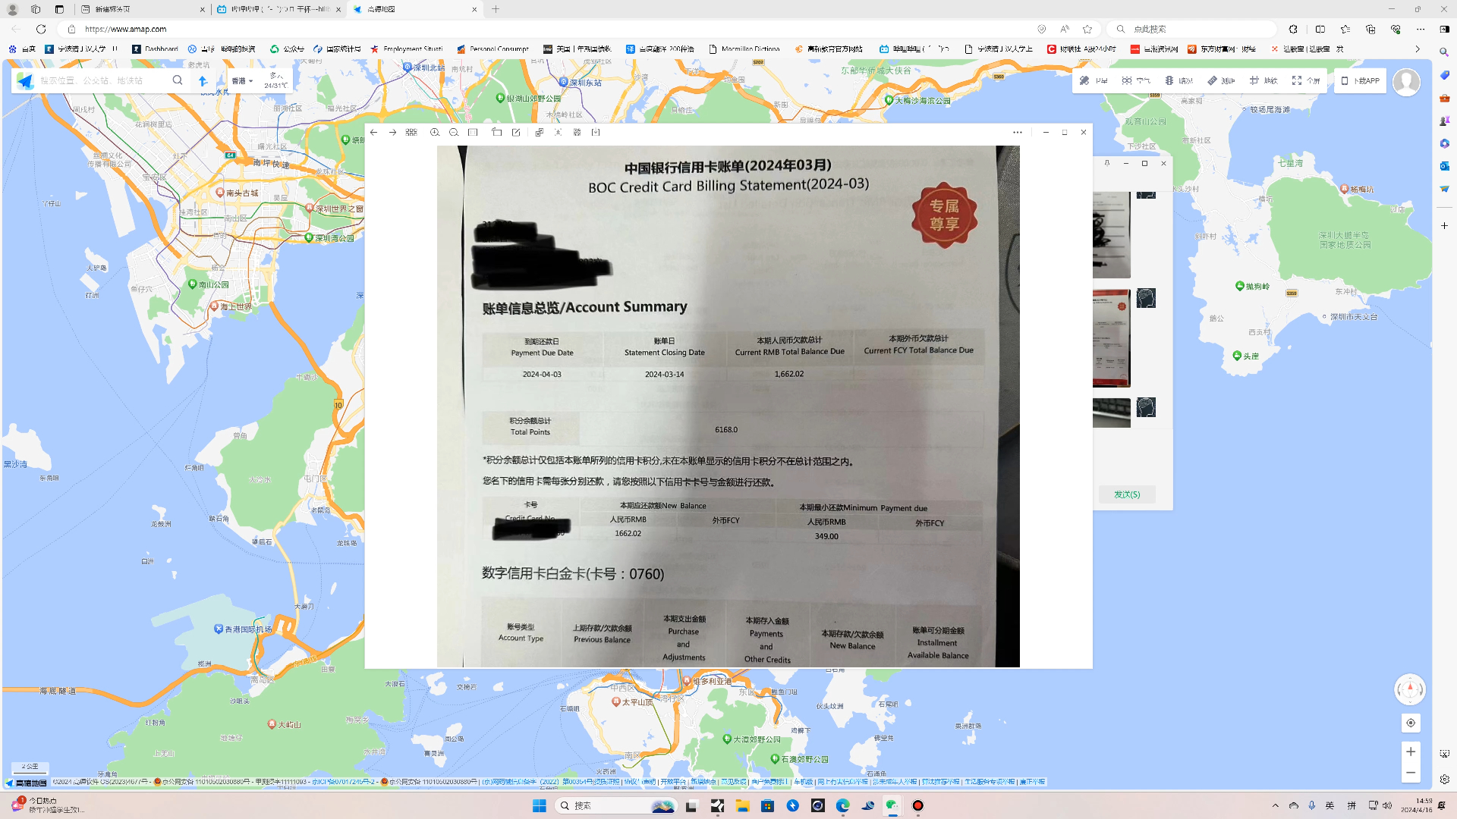This screenshot has height=819, width=1457.
Task: Click the download APP button
Action: [1360, 80]
